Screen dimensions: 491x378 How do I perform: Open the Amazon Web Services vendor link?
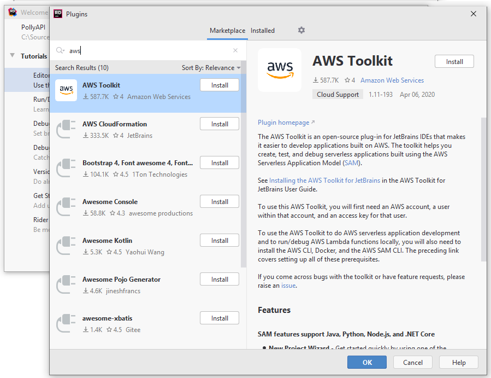pos(392,80)
